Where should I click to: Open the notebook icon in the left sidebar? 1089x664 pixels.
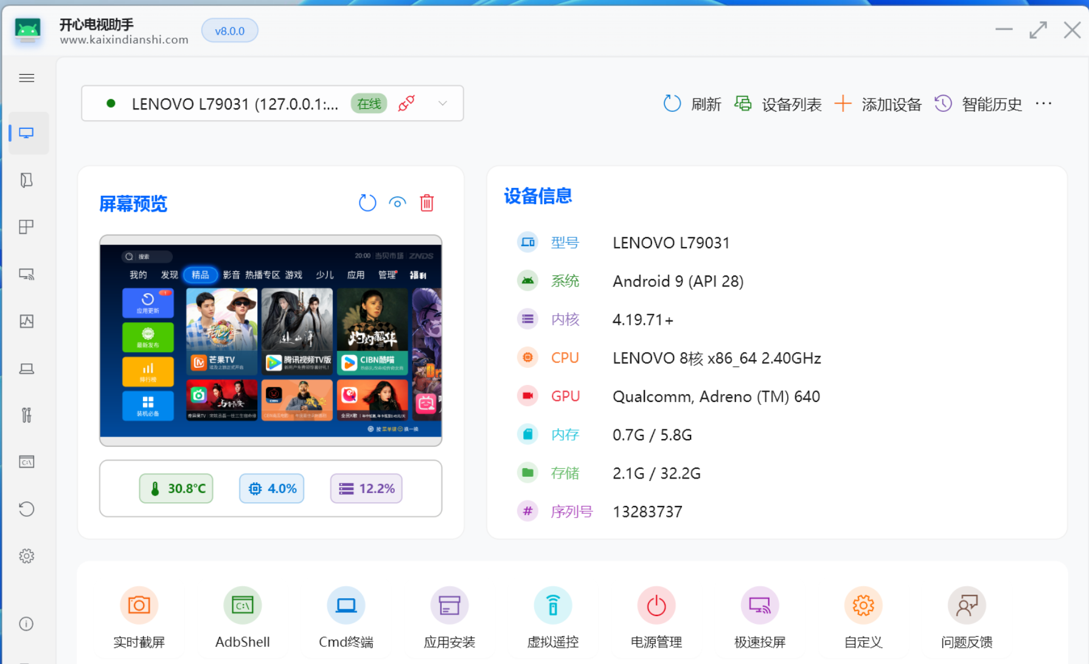pyautogui.click(x=27, y=180)
